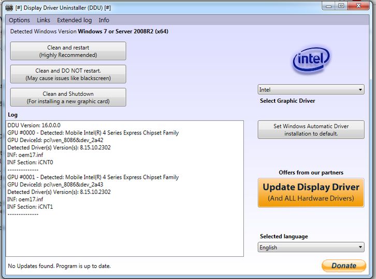Open the Options menu
The height and width of the screenshot is (279, 376).
(20, 20)
